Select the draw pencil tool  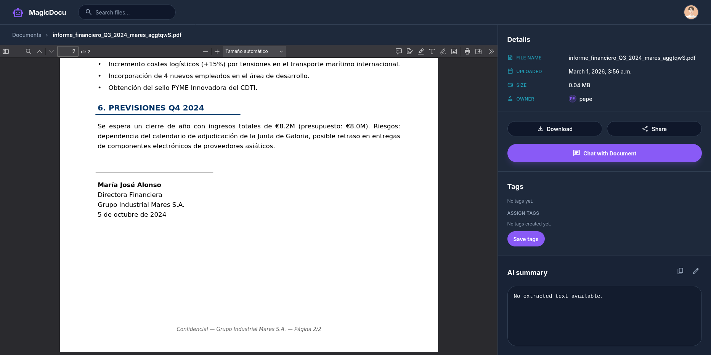443,51
